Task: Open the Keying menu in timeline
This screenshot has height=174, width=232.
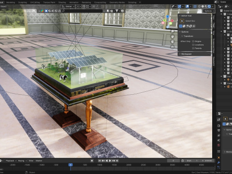Action: tap(22, 160)
